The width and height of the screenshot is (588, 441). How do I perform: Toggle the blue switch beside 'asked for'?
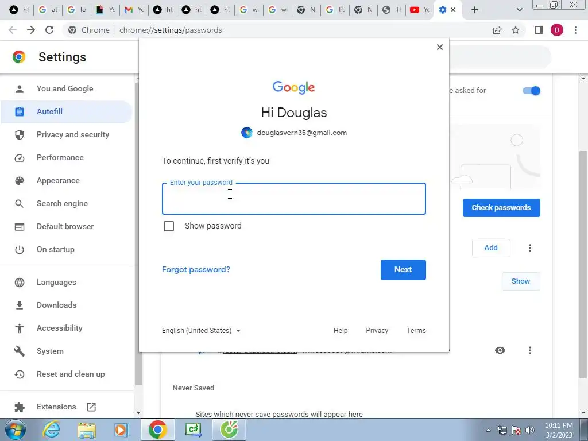(x=531, y=91)
